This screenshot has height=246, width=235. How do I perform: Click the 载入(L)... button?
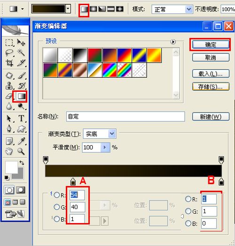click(211, 74)
